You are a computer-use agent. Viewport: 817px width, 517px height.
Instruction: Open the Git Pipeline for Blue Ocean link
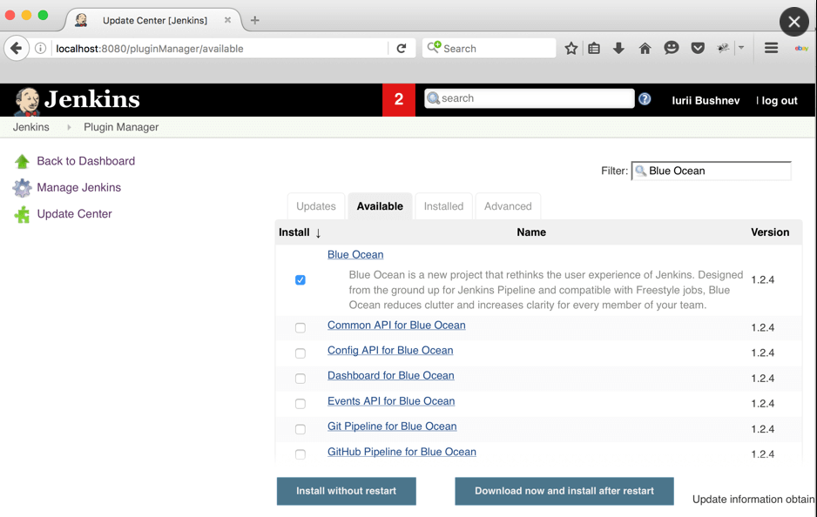coord(392,426)
